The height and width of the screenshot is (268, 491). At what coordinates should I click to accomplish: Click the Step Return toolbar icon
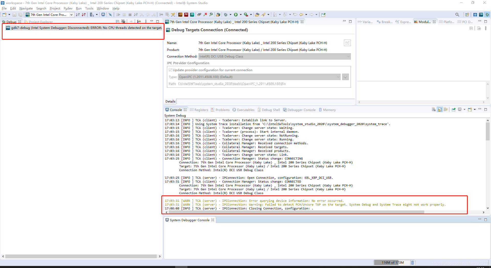153,15
